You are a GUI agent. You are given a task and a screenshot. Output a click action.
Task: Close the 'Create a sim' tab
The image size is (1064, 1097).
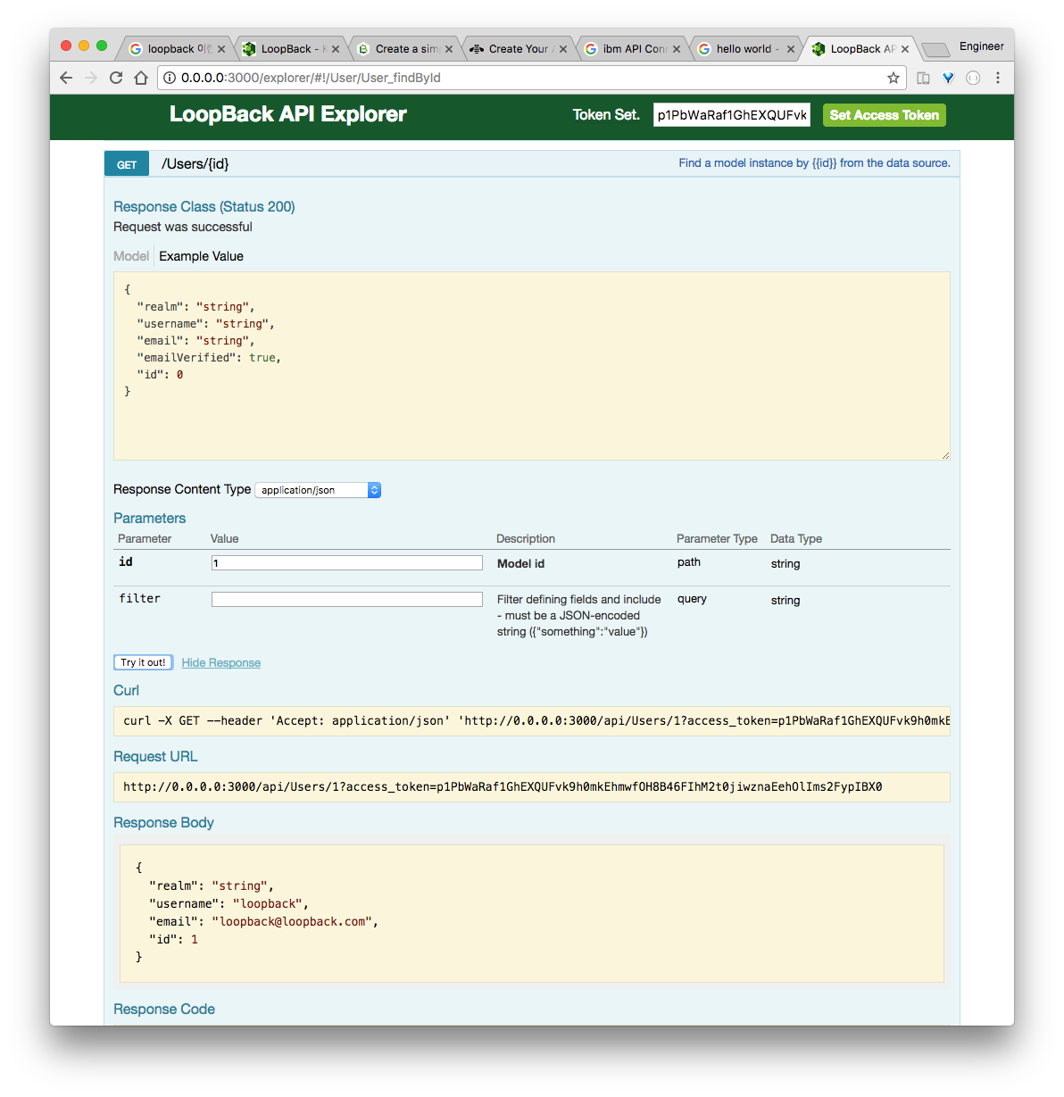[x=449, y=49]
